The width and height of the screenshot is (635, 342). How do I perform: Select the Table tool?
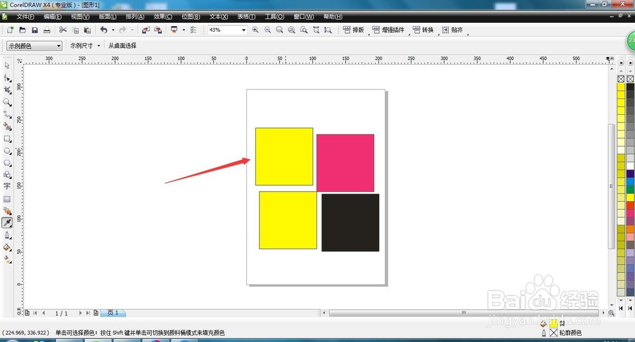[x=7, y=199]
